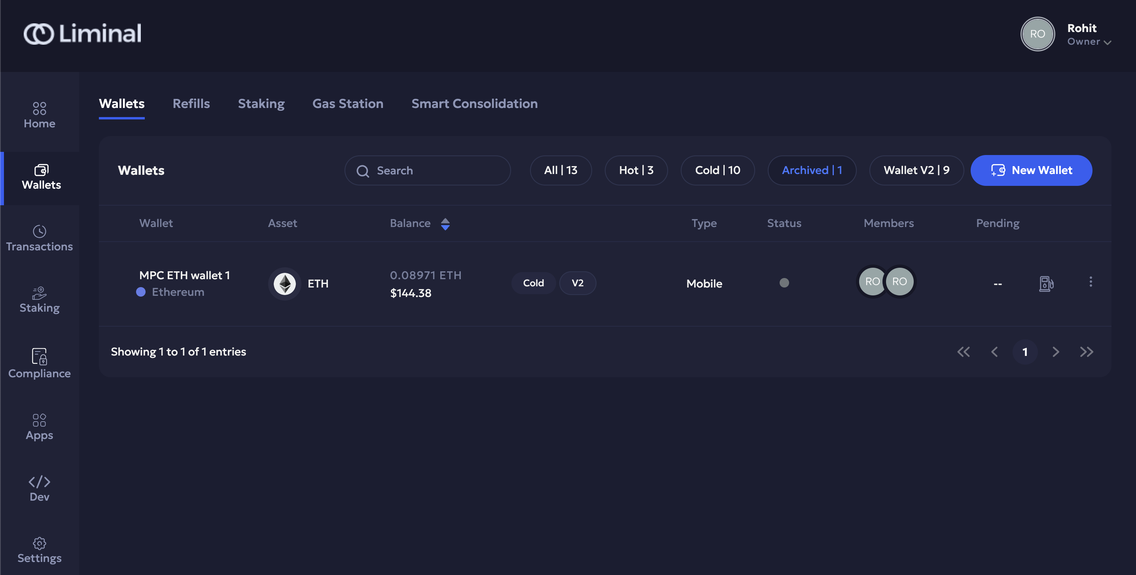Open Dev sidebar section
Viewport: 1136px width, 575px height.
point(39,488)
